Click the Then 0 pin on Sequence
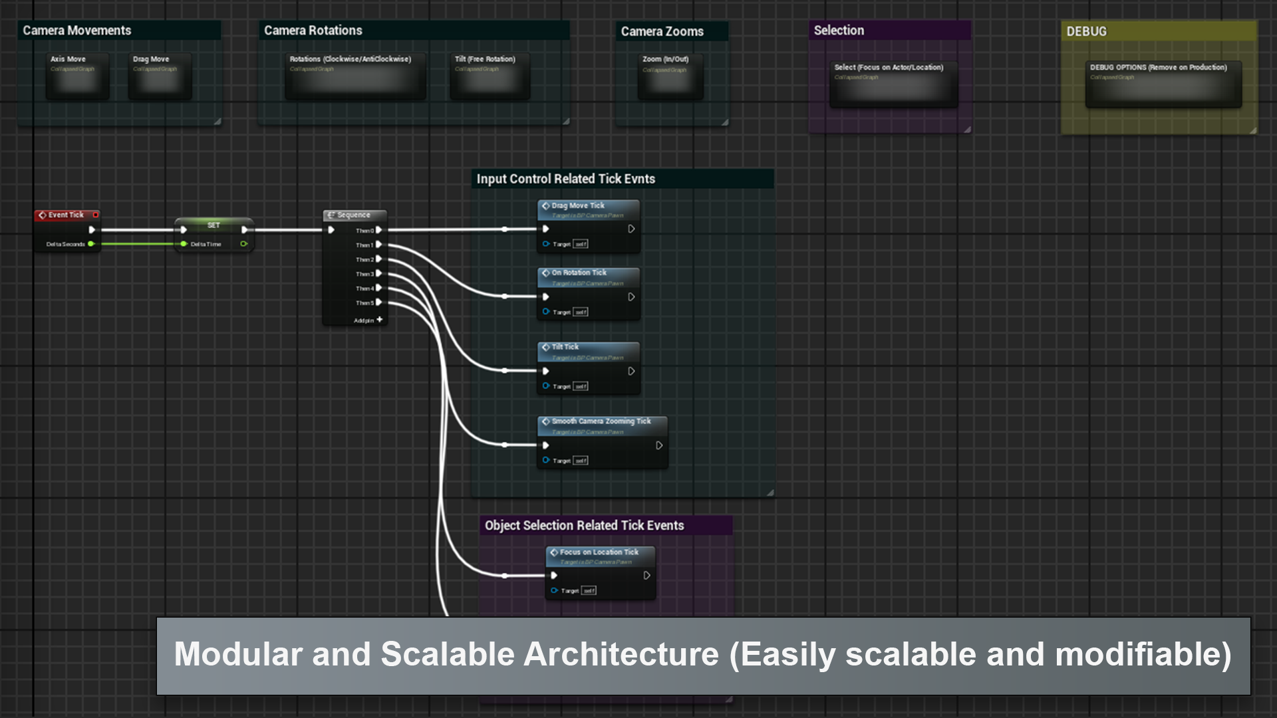The width and height of the screenshot is (1277, 718). tap(378, 230)
